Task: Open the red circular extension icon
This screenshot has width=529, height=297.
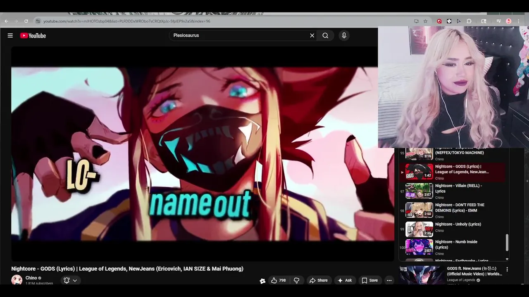Action: pyautogui.click(x=439, y=21)
